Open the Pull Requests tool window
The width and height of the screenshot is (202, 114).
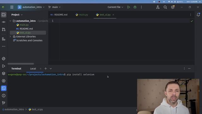[x=3, y=29]
